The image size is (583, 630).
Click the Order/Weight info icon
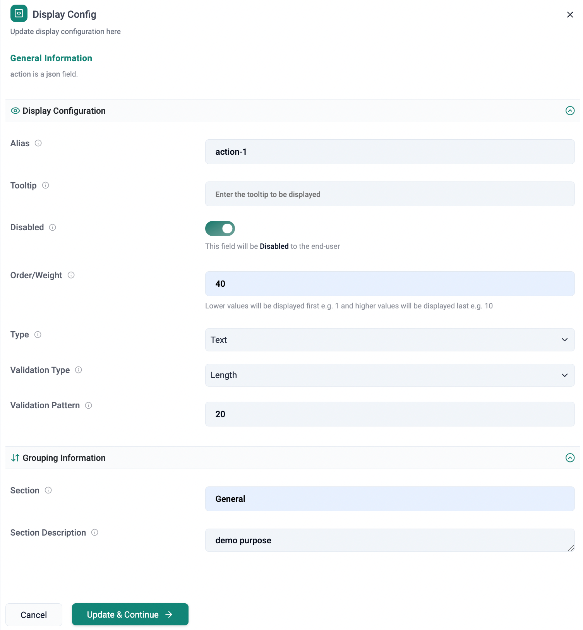(x=71, y=275)
